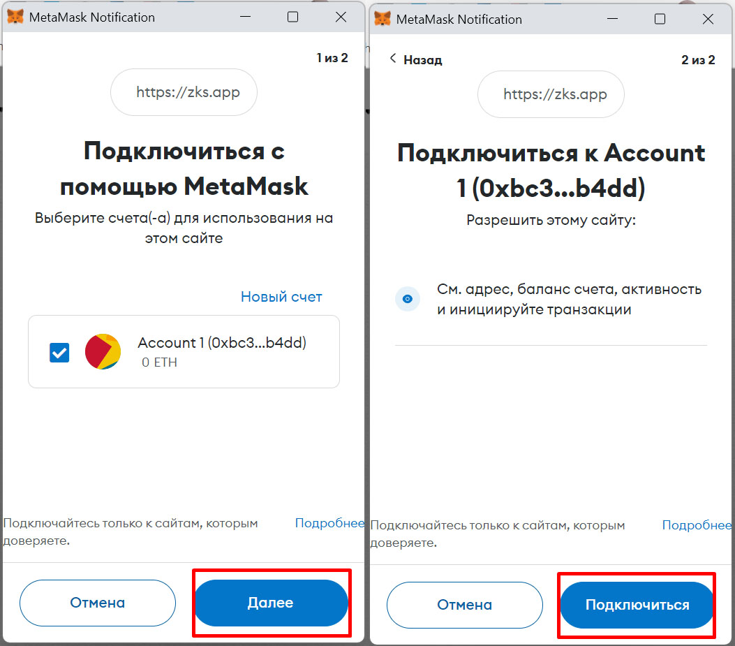Click the back chevron beside Назад
The width and height of the screenshot is (735, 646).
click(393, 59)
